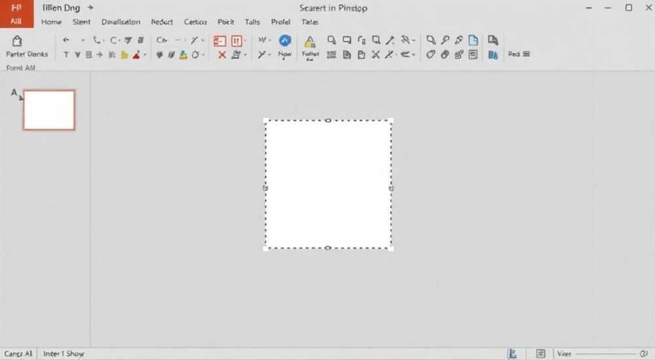Open the arrow after the title Tillen Dng
Screen dimensions: 655x360
[90, 7]
